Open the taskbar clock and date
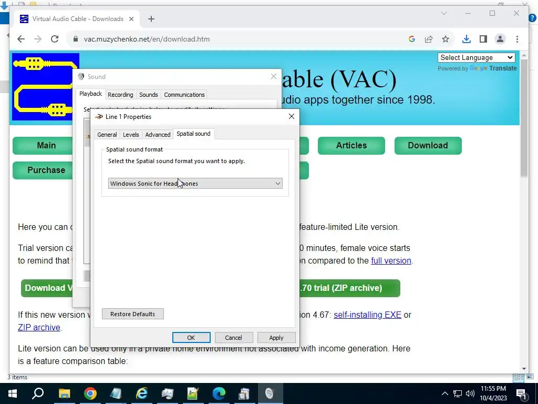Image resolution: width=538 pixels, height=404 pixels. point(493,393)
